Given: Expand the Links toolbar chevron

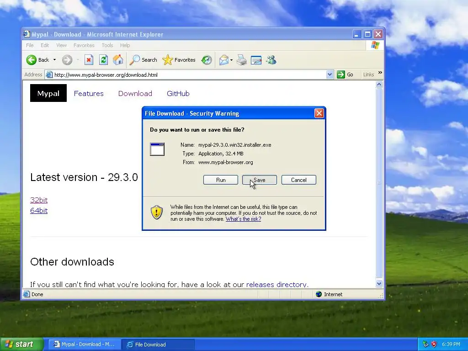Looking at the screenshot, I should (x=380, y=73).
